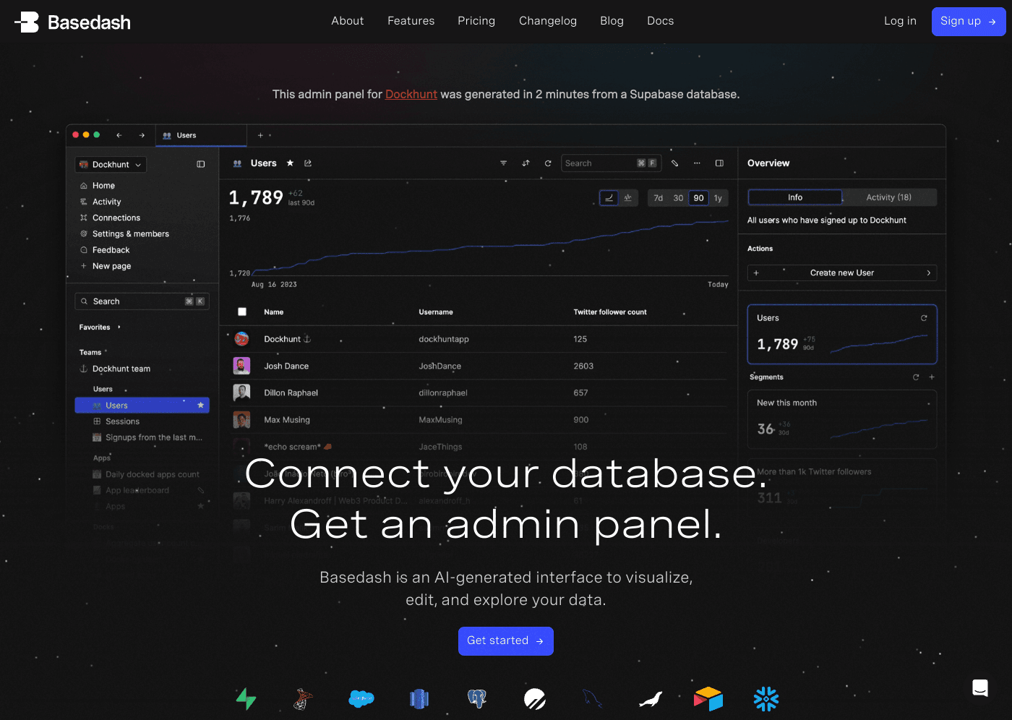Viewport: 1012px width, 720px height.
Task: Toggle the favorite star next to Users title
Action: (290, 163)
